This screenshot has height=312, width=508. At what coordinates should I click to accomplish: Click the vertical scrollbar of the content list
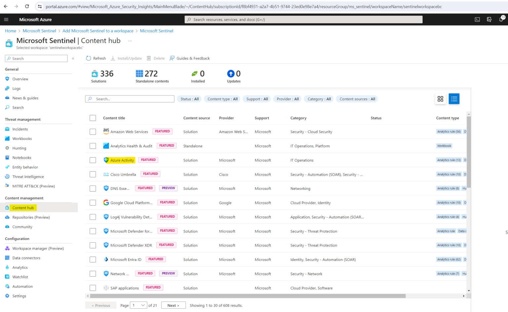pos(469,152)
